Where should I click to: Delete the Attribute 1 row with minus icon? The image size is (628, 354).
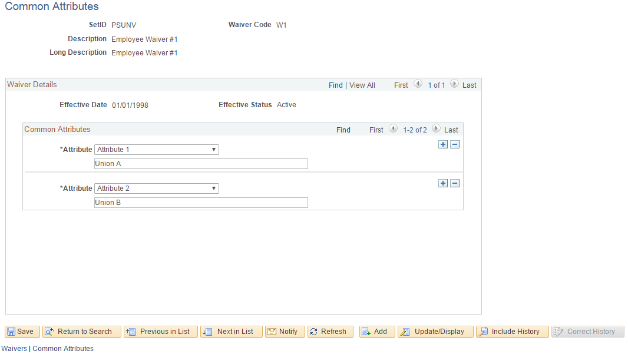455,144
